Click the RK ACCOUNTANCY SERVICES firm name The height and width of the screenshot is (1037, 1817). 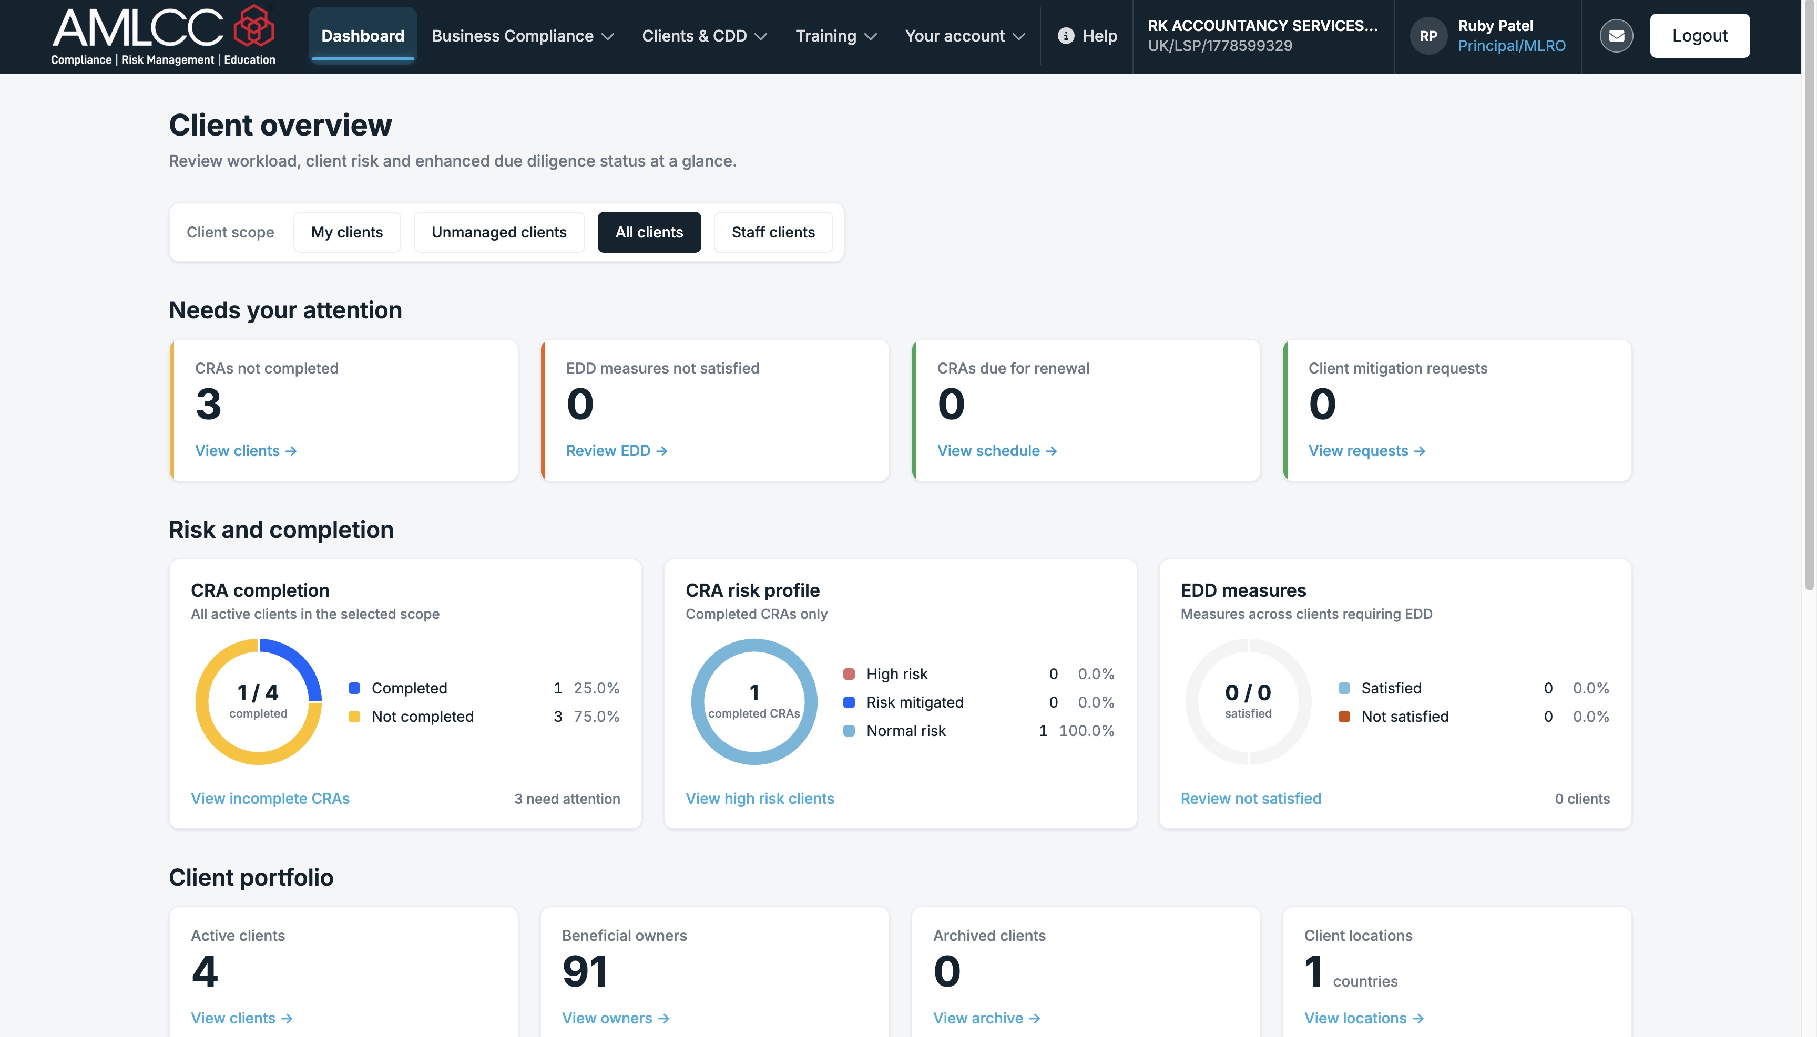[1262, 26]
